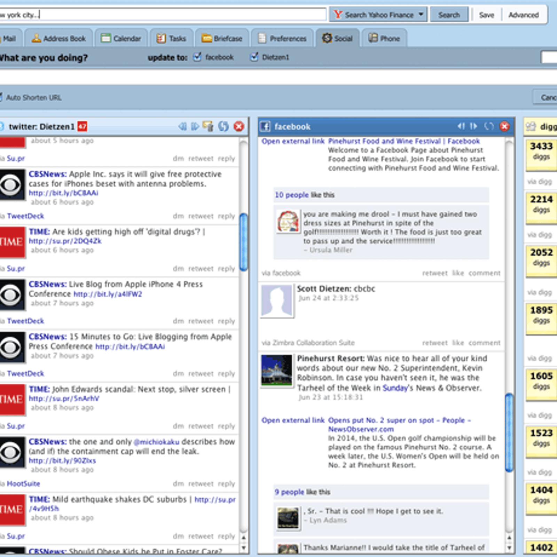Refresh the twitter Dietzen1 column

tap(223, 126)
